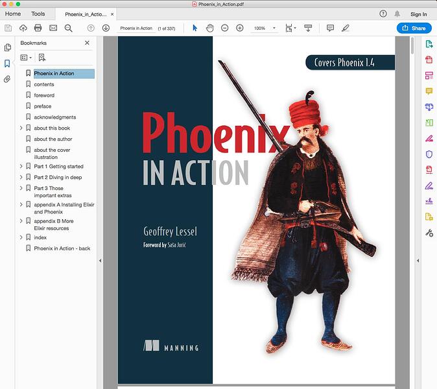The image size is (437, 389).
Task: Expand the appendix A bookmark
Action: coord(21,204)
